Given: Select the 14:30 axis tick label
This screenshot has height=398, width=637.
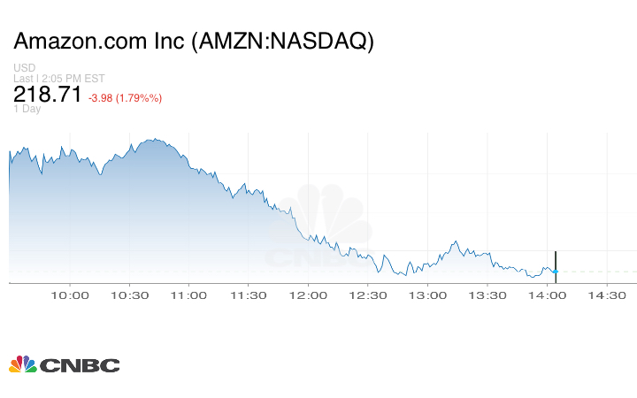Looking at the screenshot, I should (x=608, y=295).
